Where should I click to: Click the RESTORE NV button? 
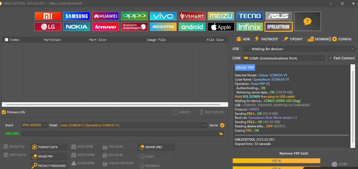[x=15, y=155]
